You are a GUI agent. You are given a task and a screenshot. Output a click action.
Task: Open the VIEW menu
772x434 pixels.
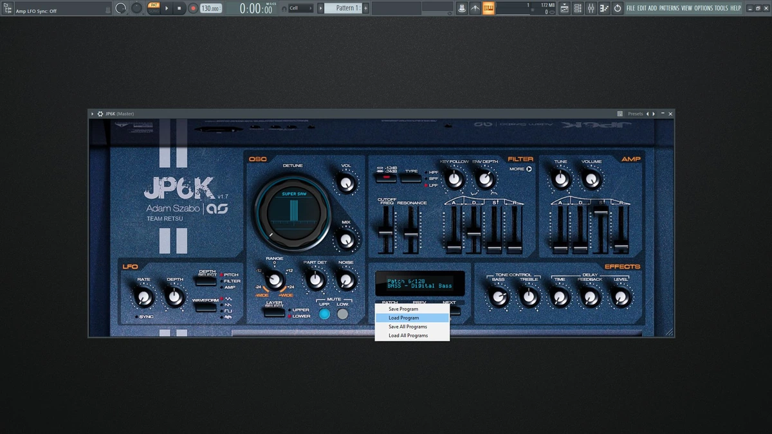coord(686,8)
